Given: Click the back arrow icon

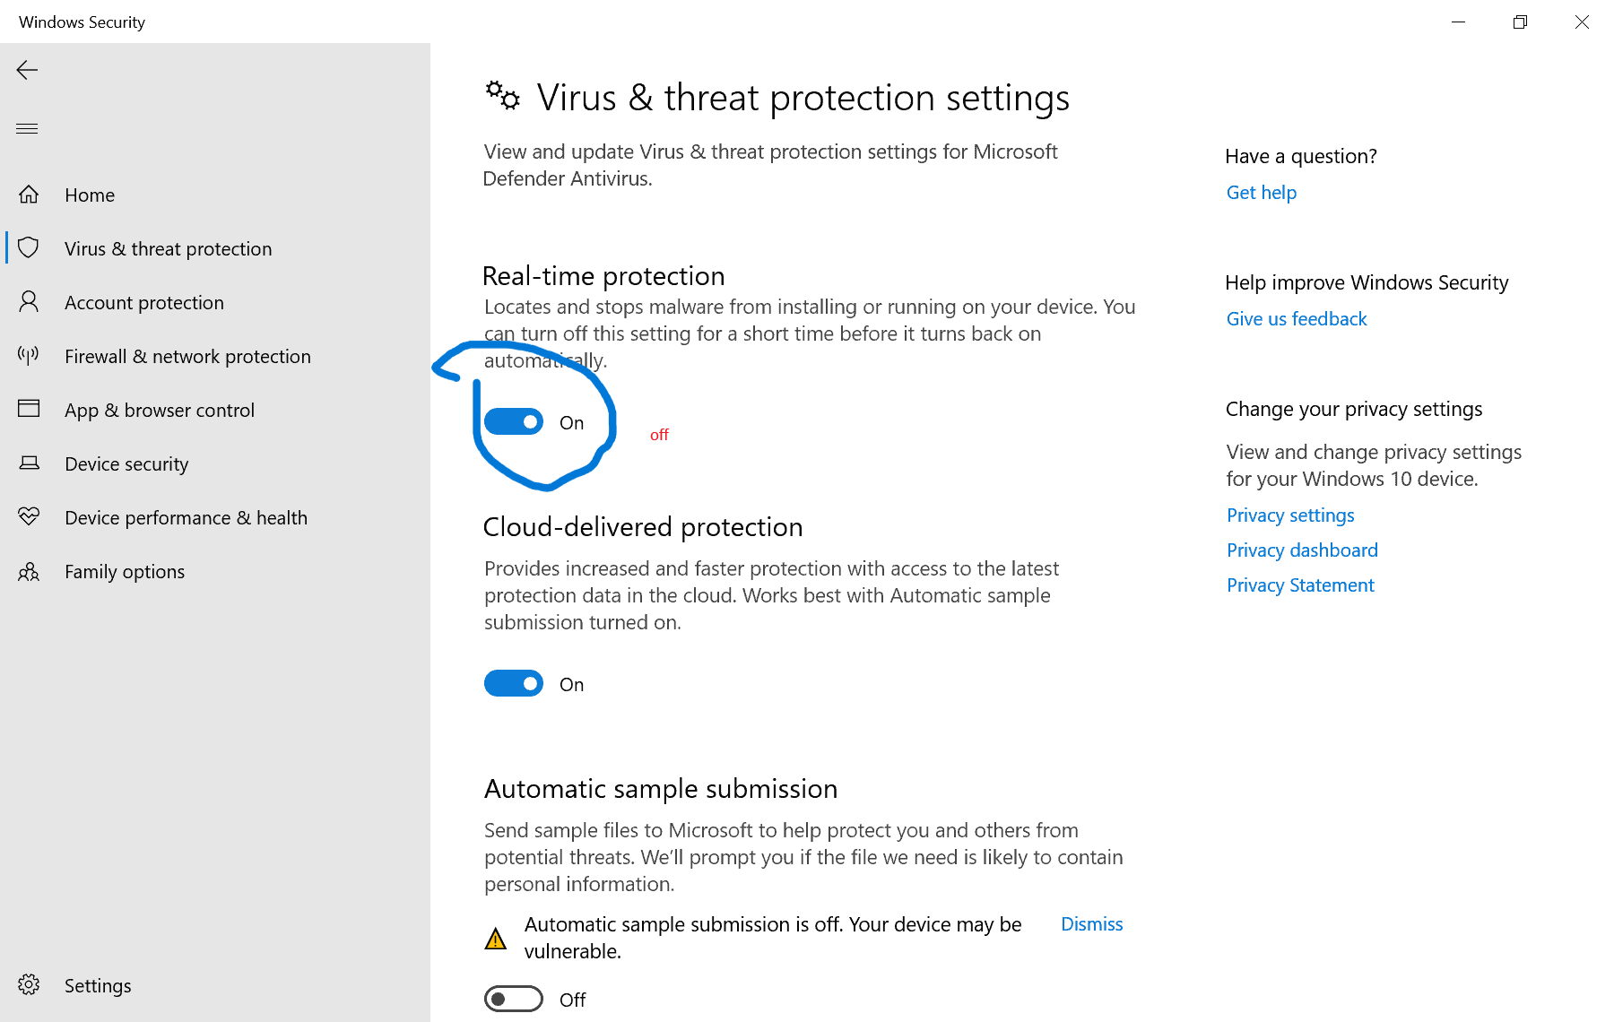Looking at the screenshot, I should click(x=27, y=70).
